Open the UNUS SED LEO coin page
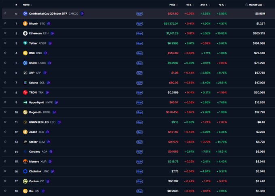This screenshot has height=196, width=275. pos(42,122)
